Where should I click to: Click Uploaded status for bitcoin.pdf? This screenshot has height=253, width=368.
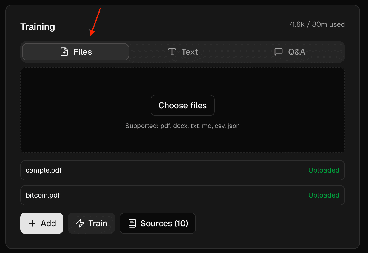pyautogui.click(x=324, y=196)
